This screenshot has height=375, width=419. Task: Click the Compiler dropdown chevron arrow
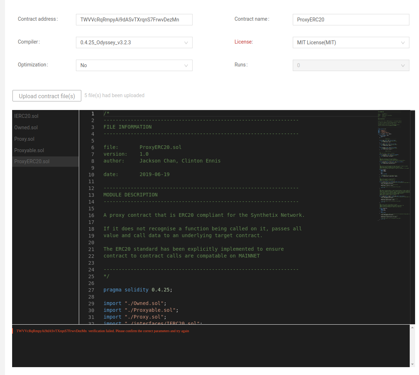(x=186, y=43)
